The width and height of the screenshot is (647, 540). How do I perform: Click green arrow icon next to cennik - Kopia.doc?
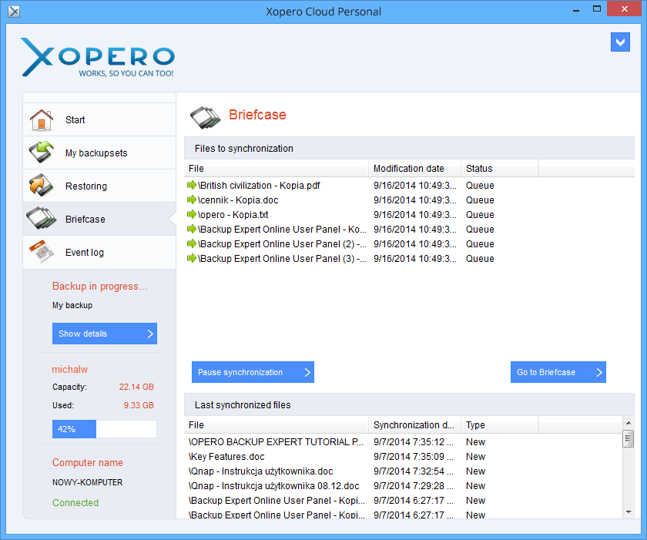coord(192,200)
